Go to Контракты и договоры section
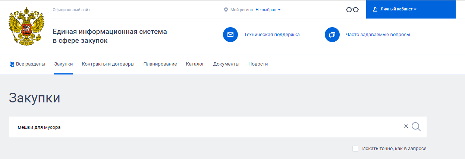465x159 pixels. 108,64
